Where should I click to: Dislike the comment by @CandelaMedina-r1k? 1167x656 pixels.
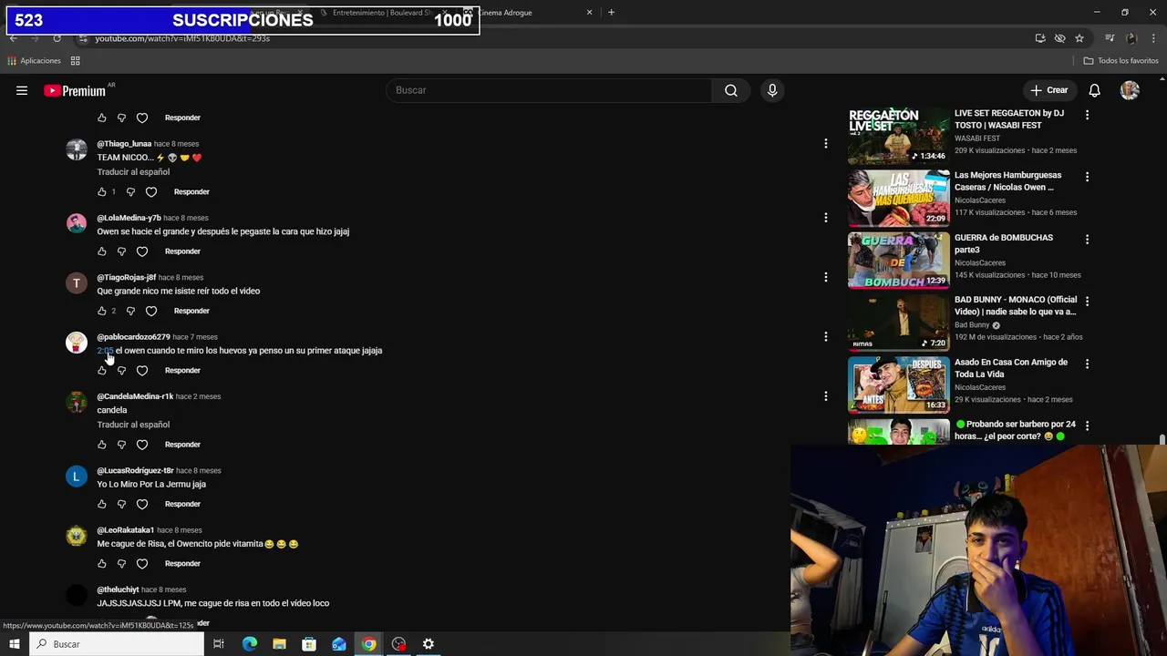121,445
